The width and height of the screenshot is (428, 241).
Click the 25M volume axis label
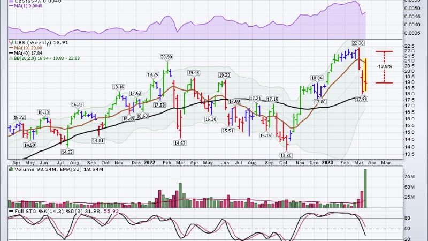(x=409, y=197)
